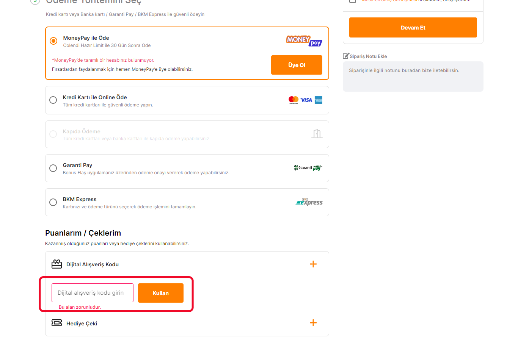Click the Dijital Alışveriş Kodu label

coord(93,264)
